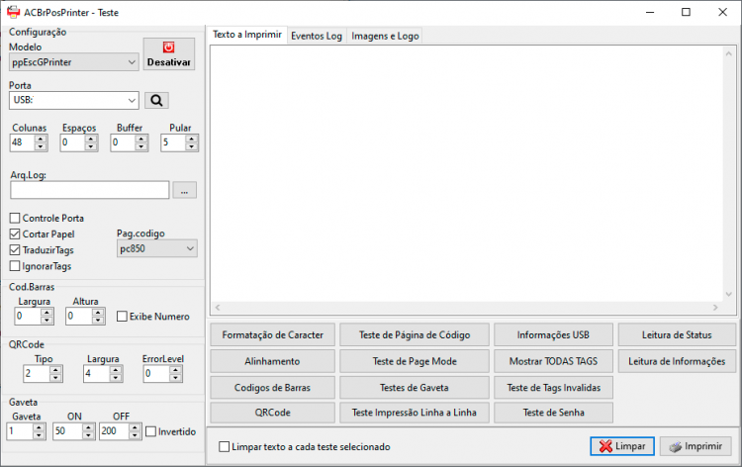The width and height of the screenshot is (742, 467).
Task: Increase Gaveta OFF value with up arrow
Action: (135, 427)
